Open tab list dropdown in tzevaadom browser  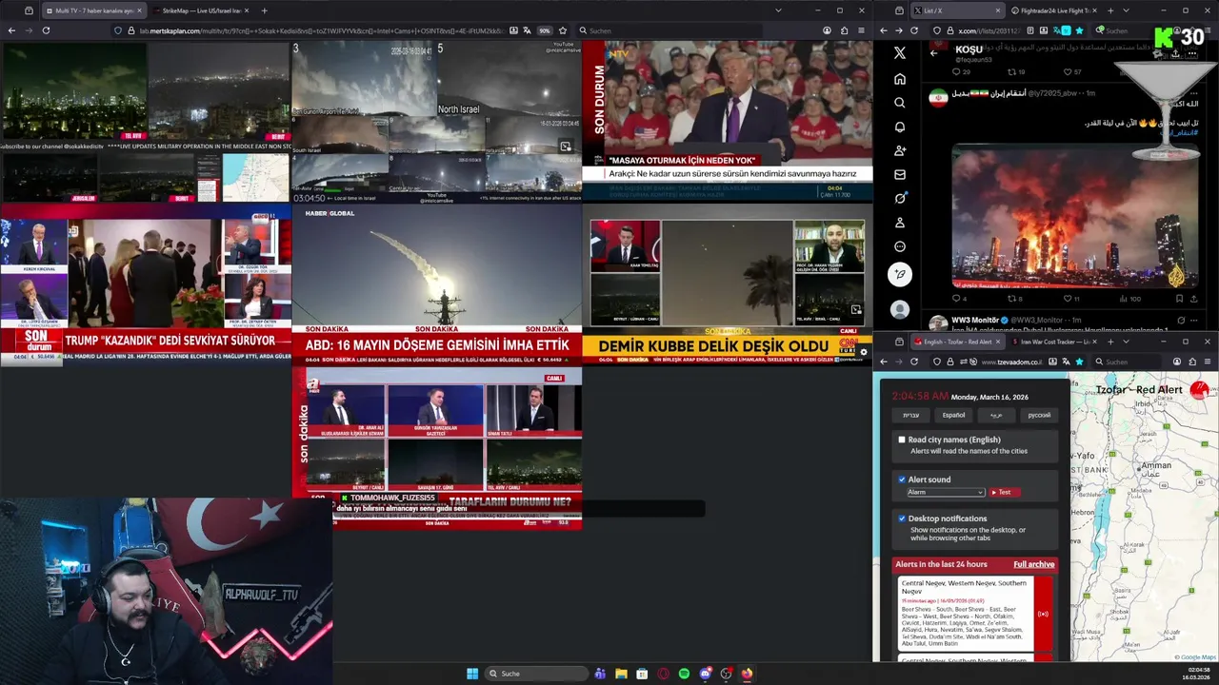point(1125,342)
